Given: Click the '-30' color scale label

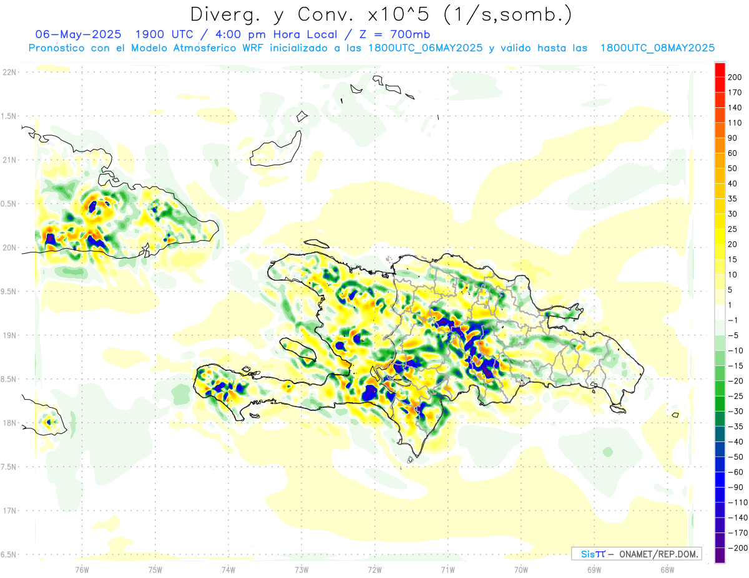Looking at the screenshot, I should click(735, 412).
